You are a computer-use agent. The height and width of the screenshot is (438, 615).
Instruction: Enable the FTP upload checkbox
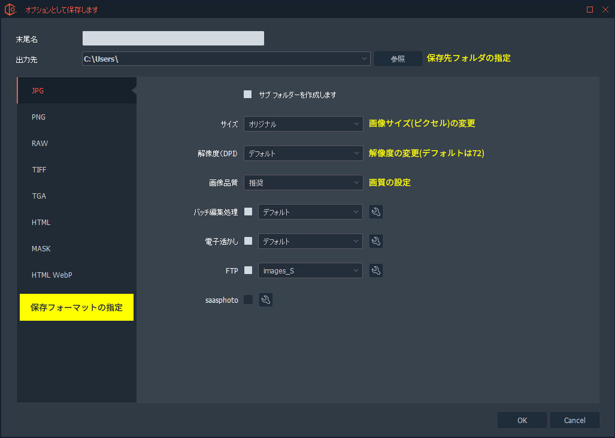(248, 270)
